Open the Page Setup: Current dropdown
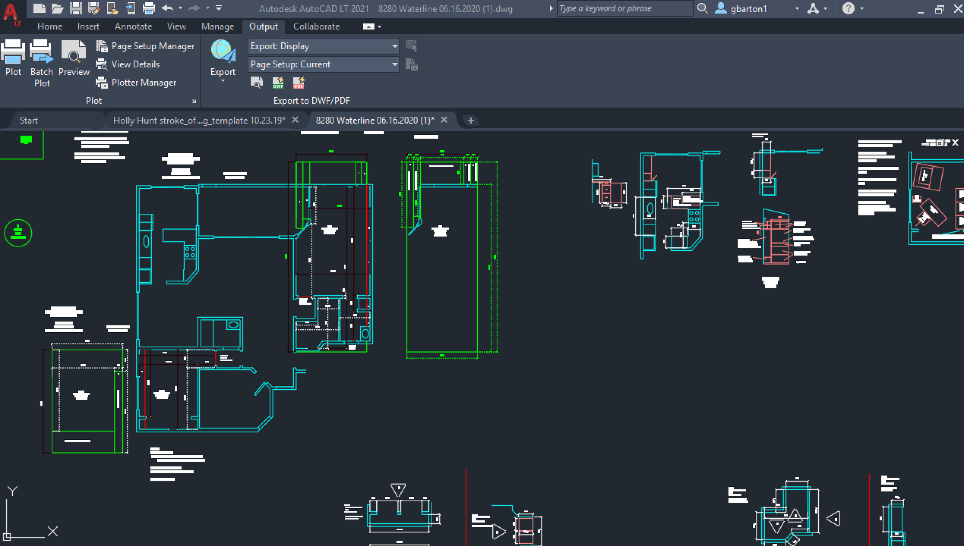Screen dimensions: 964x546 pyautogui.click(x=394, y=64)
